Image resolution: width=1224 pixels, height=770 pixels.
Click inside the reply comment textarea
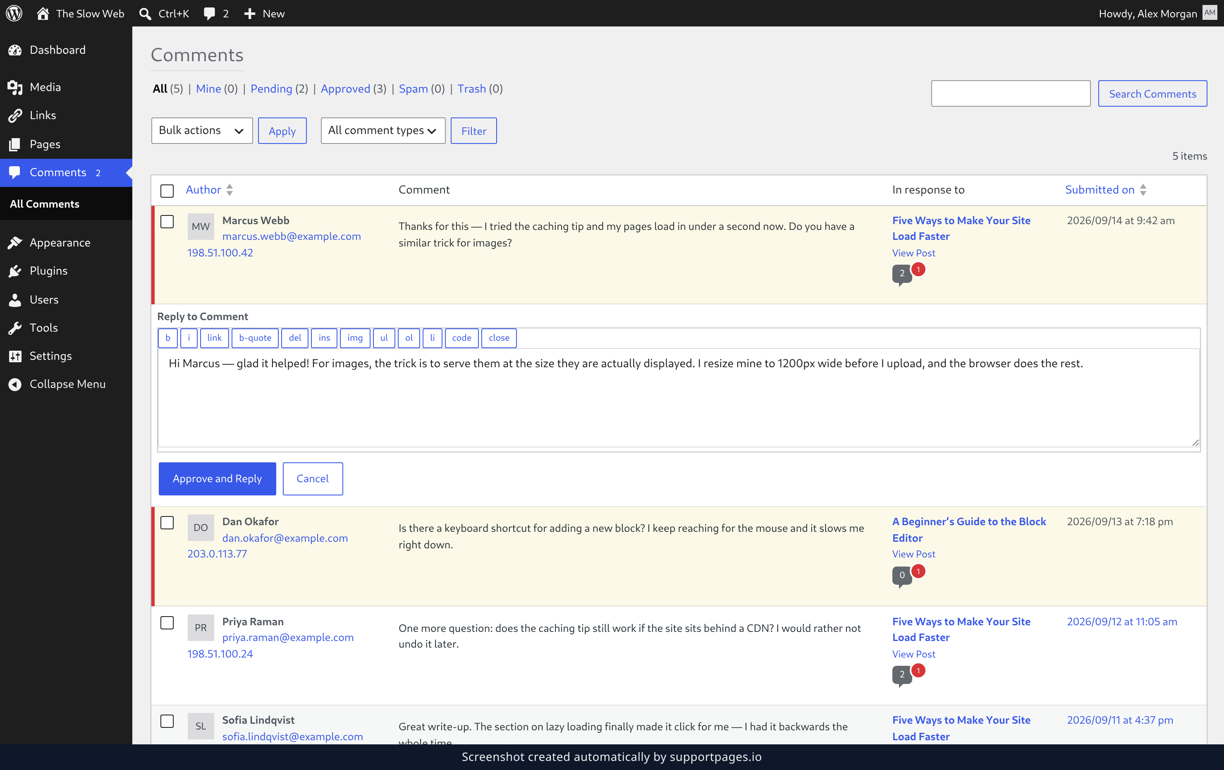pyautogui.click(x=679, y=398)
